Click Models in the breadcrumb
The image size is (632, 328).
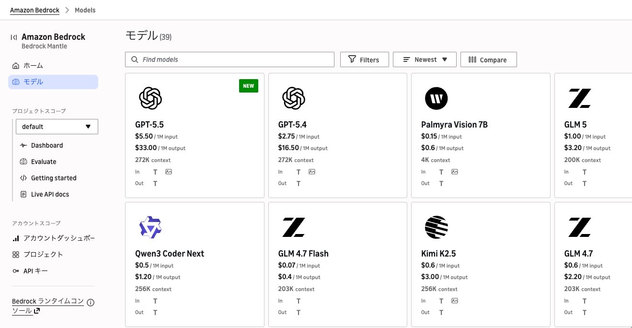click(x=85, y=10)
